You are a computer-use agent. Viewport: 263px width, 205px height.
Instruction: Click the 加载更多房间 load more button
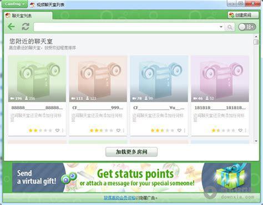[x=131, y=152]
